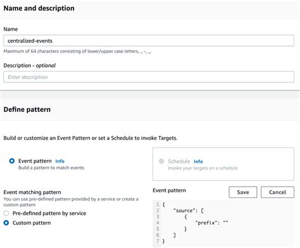300x248 pixels.
Task: Click the Name and description section heading
Action: click(x=39, y=8)
